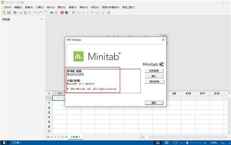The image size is (231, 145).
Task: Click the Cut scissors icon
Action: point(21,13)
